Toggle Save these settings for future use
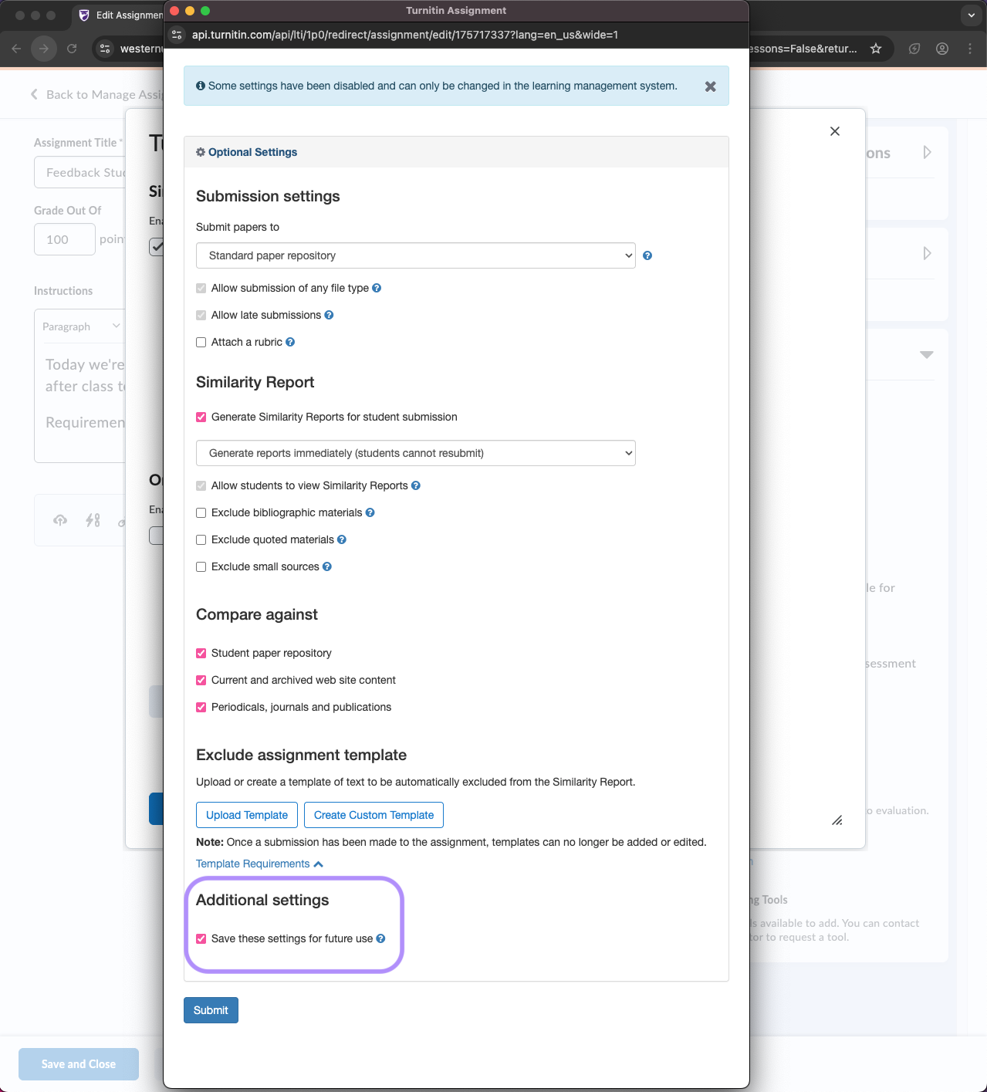The height and width of the screenshot is (1092, 987). pos(201,938)
